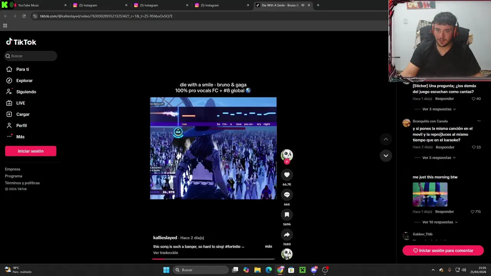This screenshot has width=491, height=276.
Task: Click 'Ver traducción' under description
Action: [165, 253]
